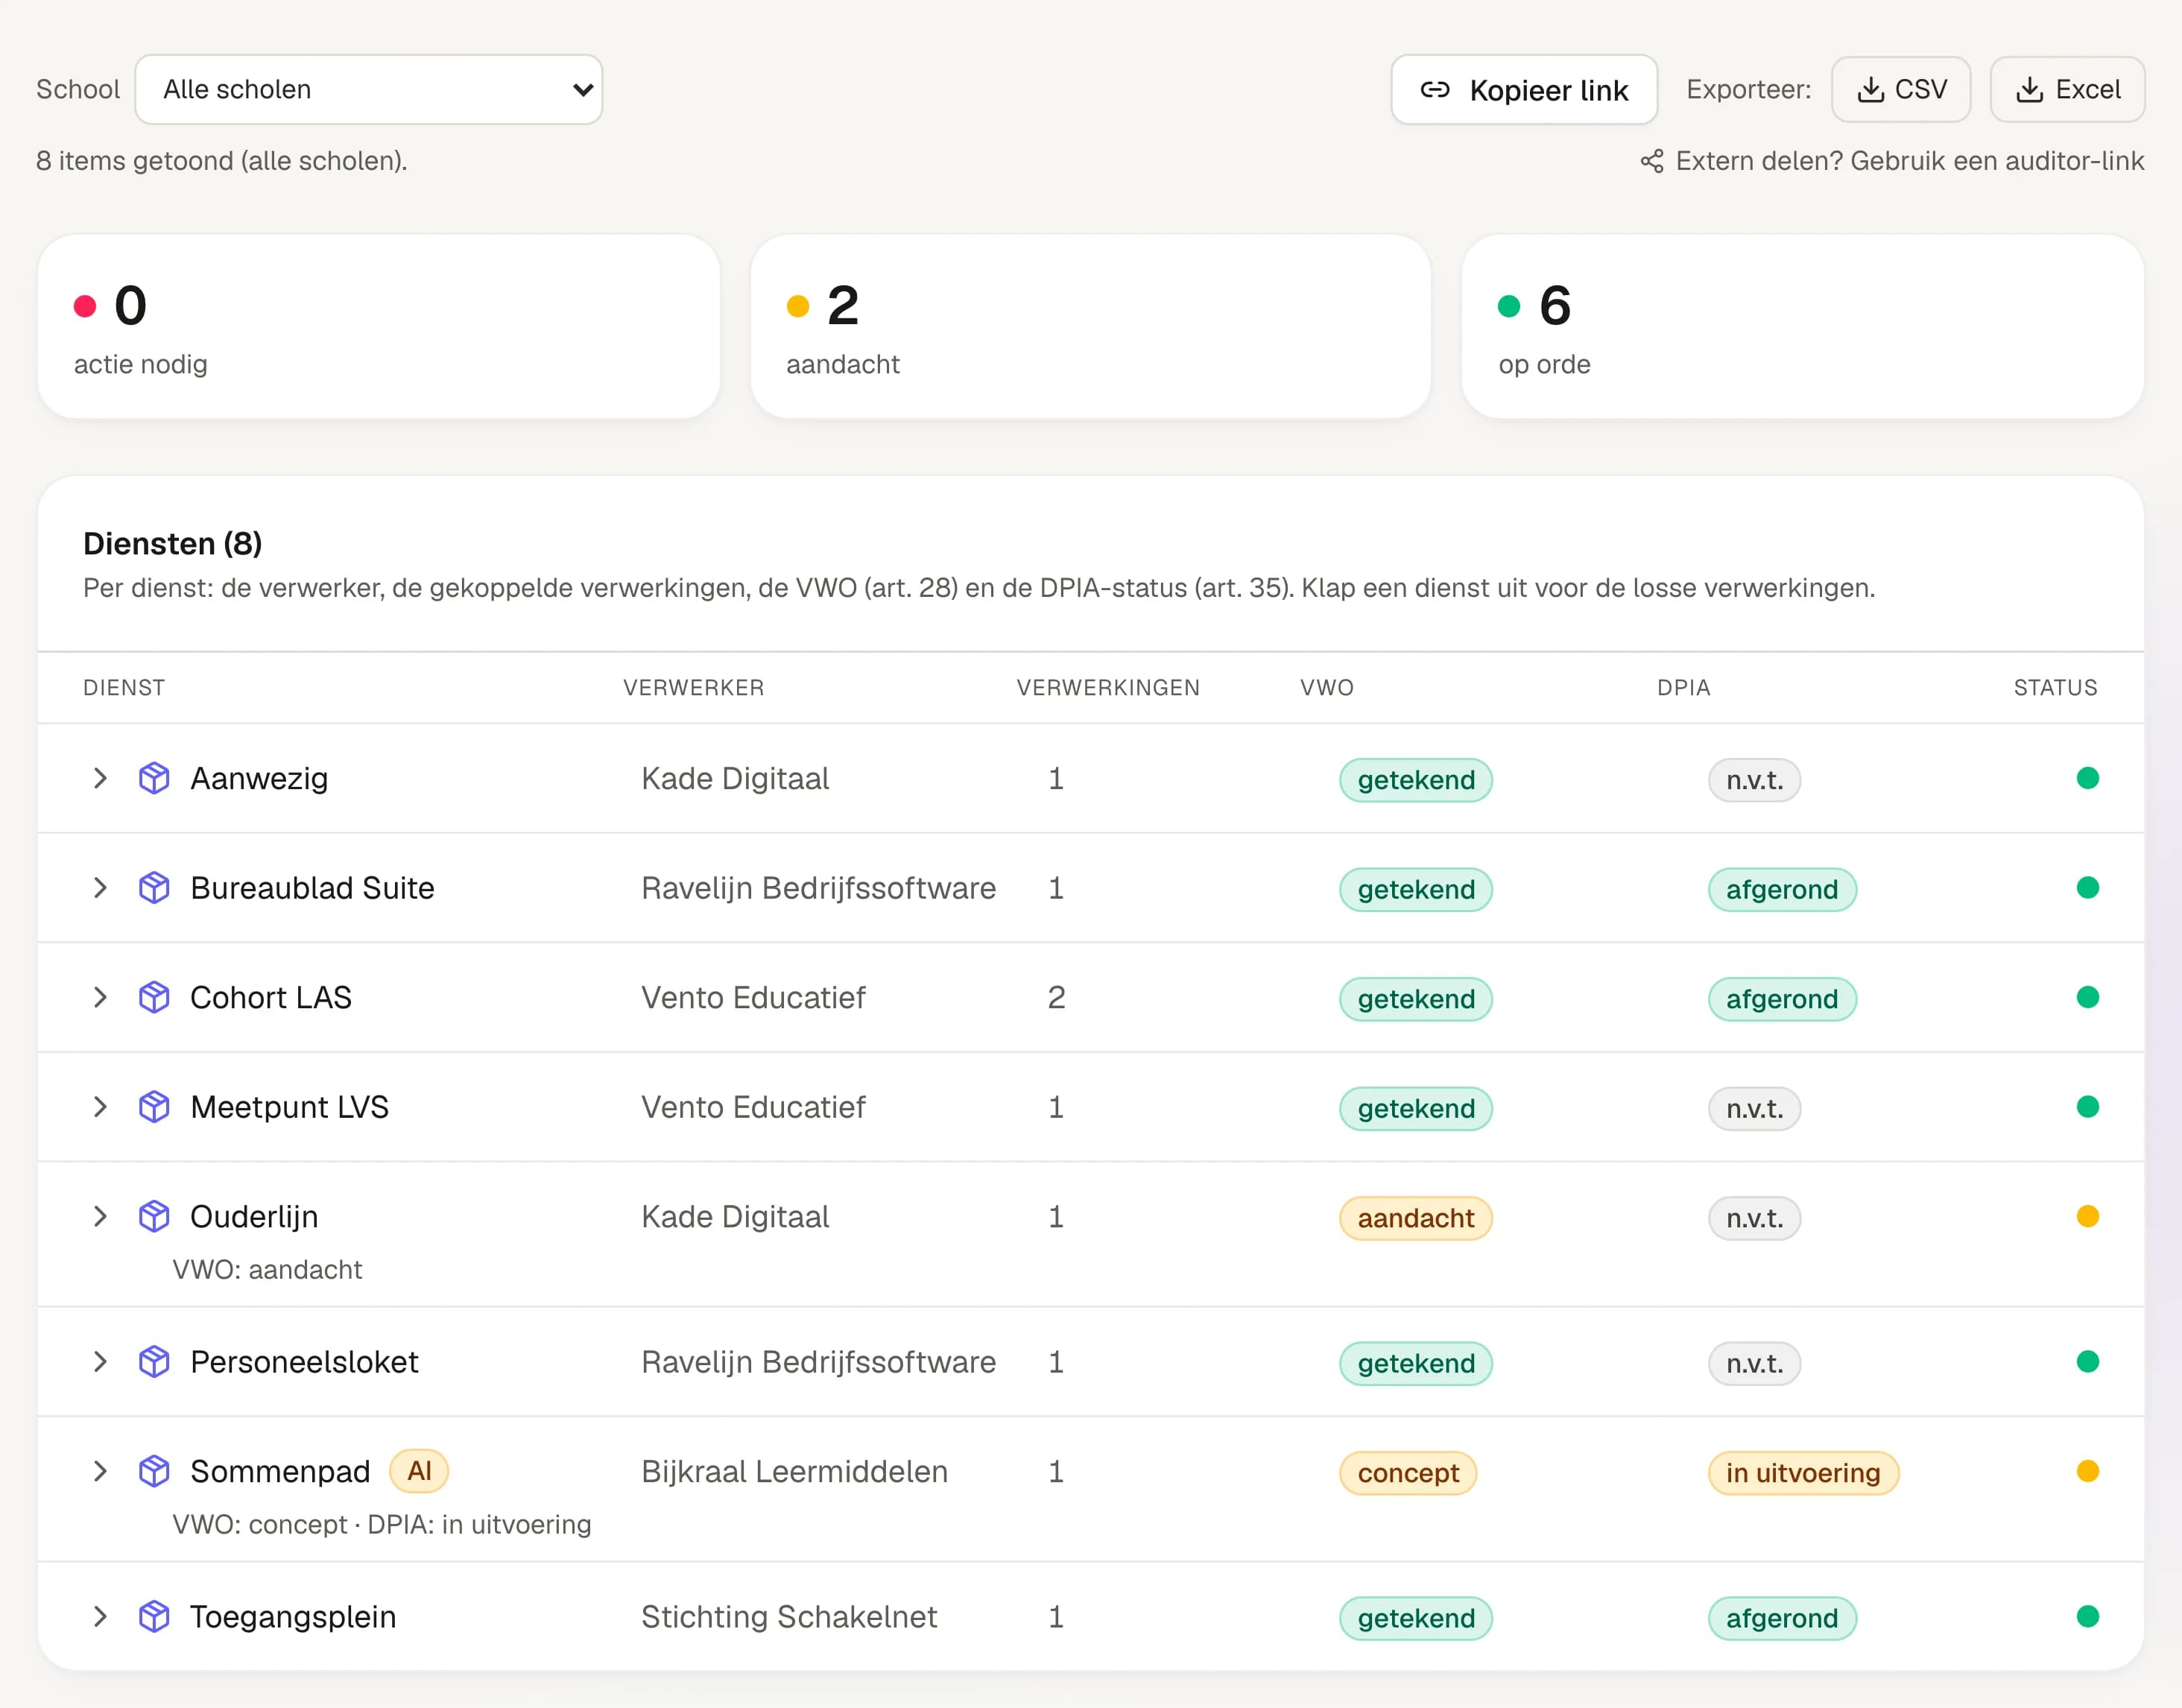Click the cube icon next to Ouderlijn

(x=154, y=1216)
